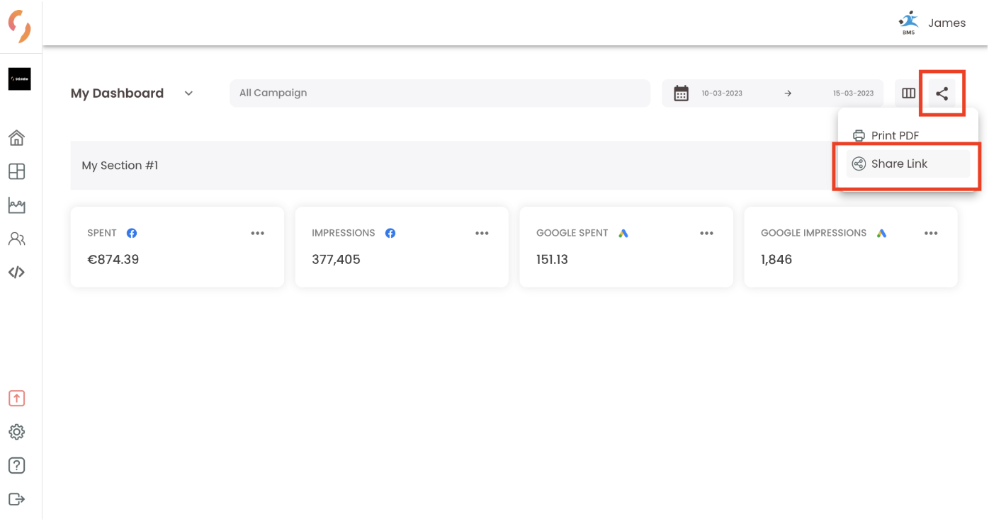Open options menu on SPENT card
Image resolution: width=989 pixels, height=521 pixels.
point(258,233)
